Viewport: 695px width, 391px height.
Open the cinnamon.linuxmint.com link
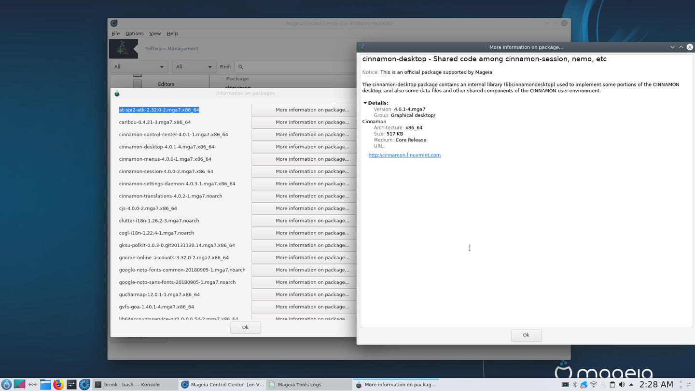(x=404, y=155)
